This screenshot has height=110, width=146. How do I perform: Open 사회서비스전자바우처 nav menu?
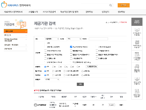tap(13, 12)
